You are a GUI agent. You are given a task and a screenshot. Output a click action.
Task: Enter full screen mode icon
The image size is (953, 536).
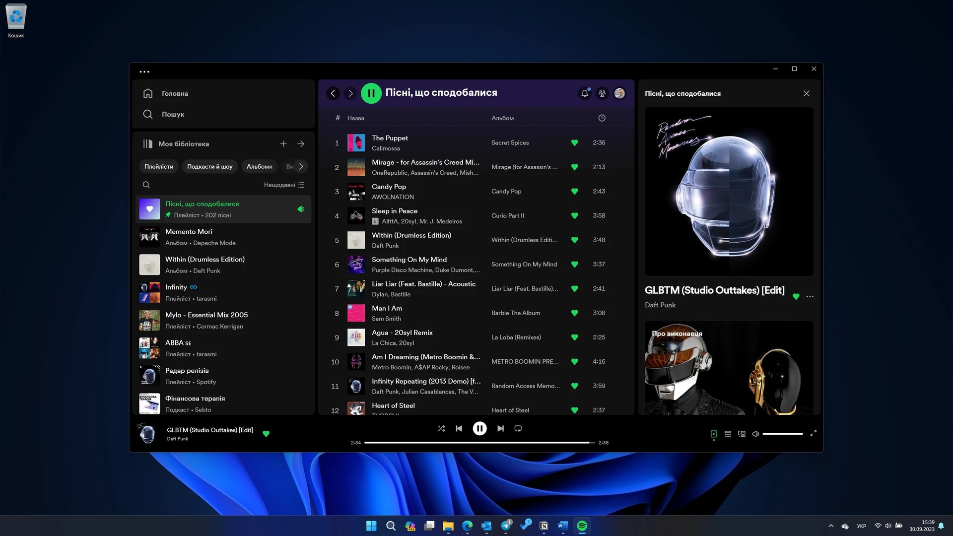click(813, 433)
